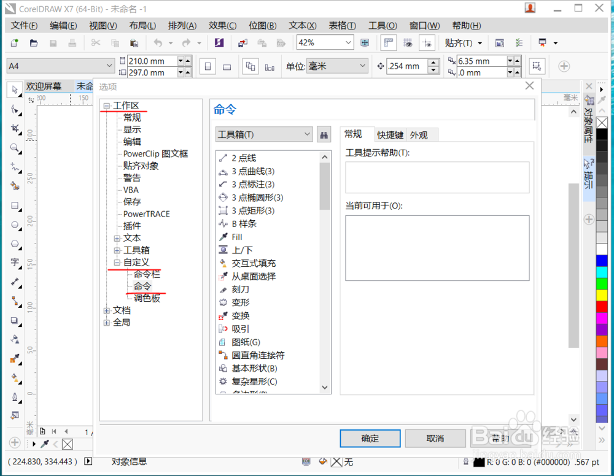The image size is (614, 476).
Task: Select 命令栏 in the options tree
Action: 147,274
